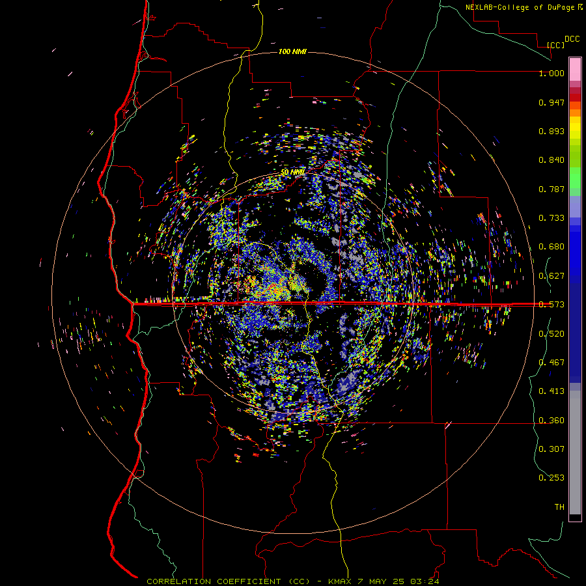586x586 pixels.
Task: Pick the gray color bar segment
Action: pyautogui.click(x=575, y=453)
